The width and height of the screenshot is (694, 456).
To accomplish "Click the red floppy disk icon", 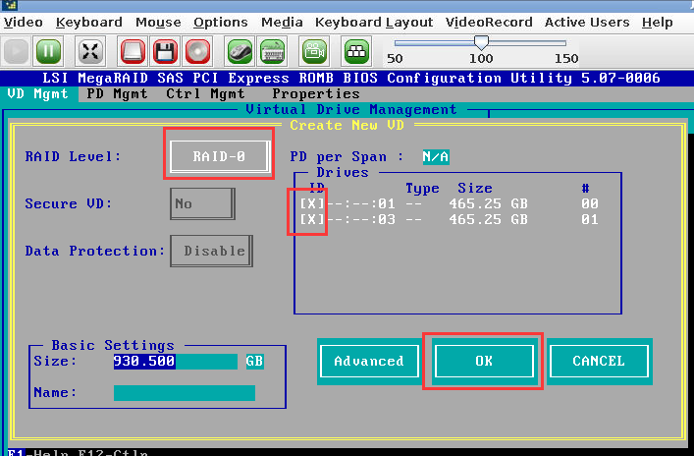I will tap(166, 51).
